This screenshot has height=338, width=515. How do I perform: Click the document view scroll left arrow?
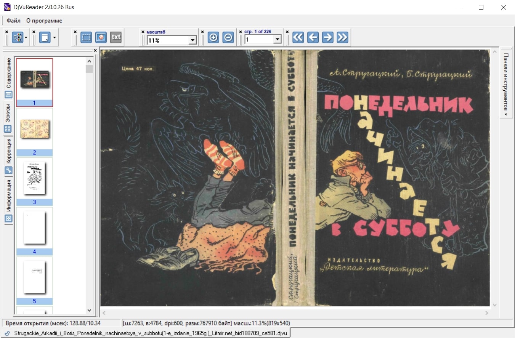[103, 313]
